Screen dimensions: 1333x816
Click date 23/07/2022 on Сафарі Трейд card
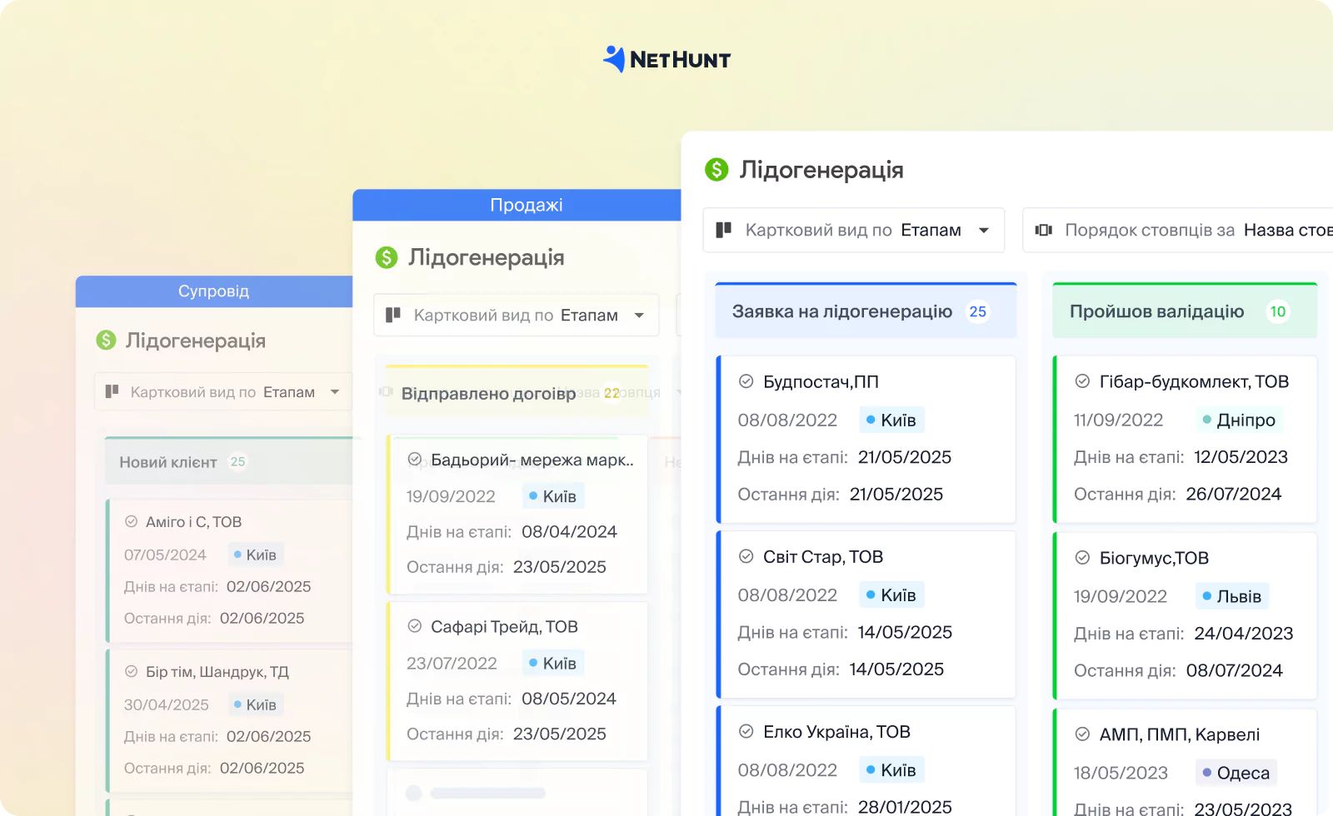[x=452, y=663]
